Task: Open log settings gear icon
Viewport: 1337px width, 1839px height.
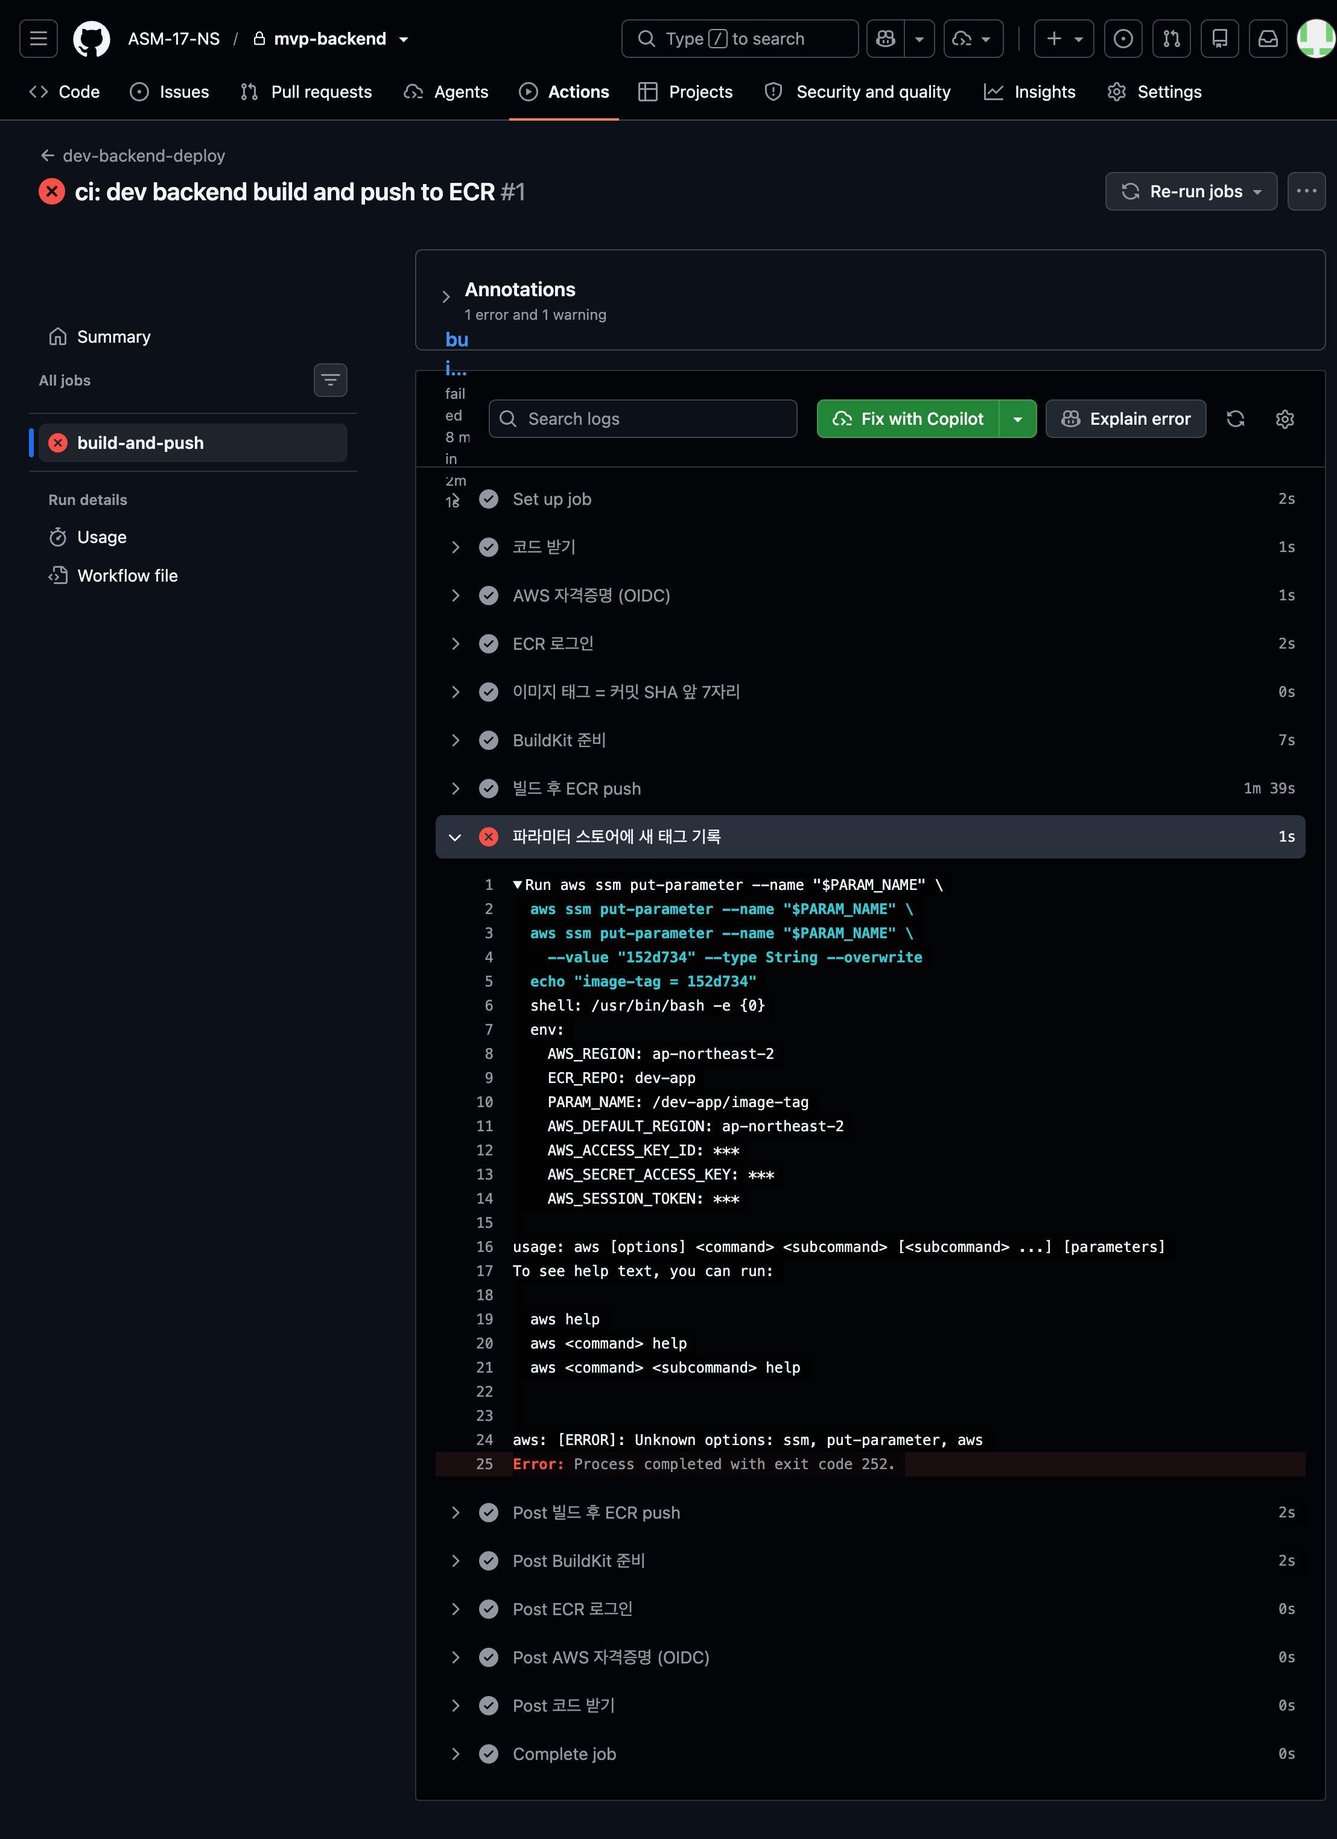Action: coord(1285,418)
